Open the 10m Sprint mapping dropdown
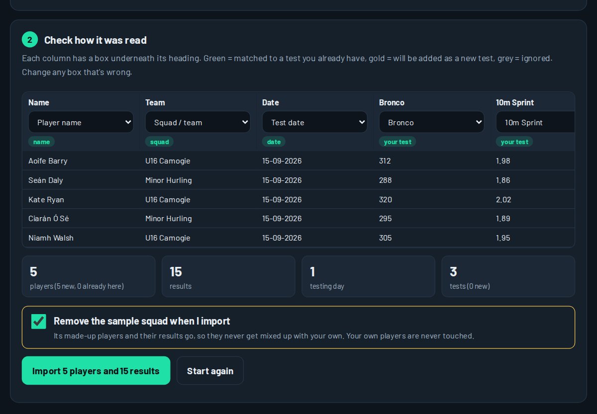 tap(535, 122)
